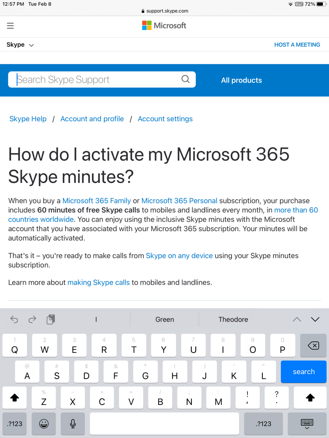
Task: Tap the dictation microphone key
Action: tap(73, 424)
